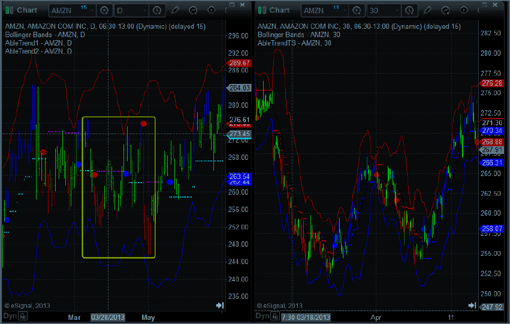Image resolution: width=510 pixels, height=324 pixels.
Task: Click the lock icon beside Dyn in 30-minute chart
Action: 275,316
